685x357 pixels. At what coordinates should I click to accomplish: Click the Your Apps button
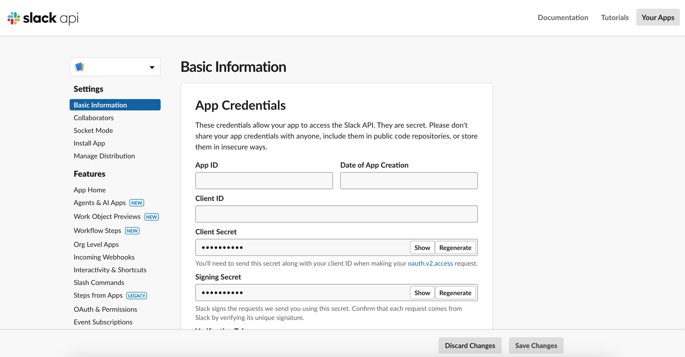tap(657, 17)
